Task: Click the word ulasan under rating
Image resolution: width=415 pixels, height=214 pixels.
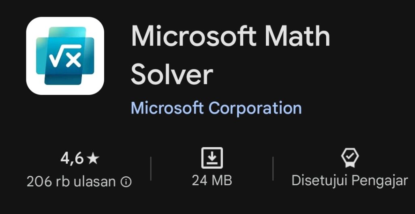Action: point(94,182)
